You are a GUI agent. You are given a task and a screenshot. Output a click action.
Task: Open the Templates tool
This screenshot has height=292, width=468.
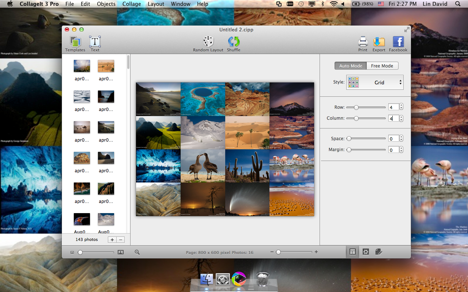(x=75, y=44)
